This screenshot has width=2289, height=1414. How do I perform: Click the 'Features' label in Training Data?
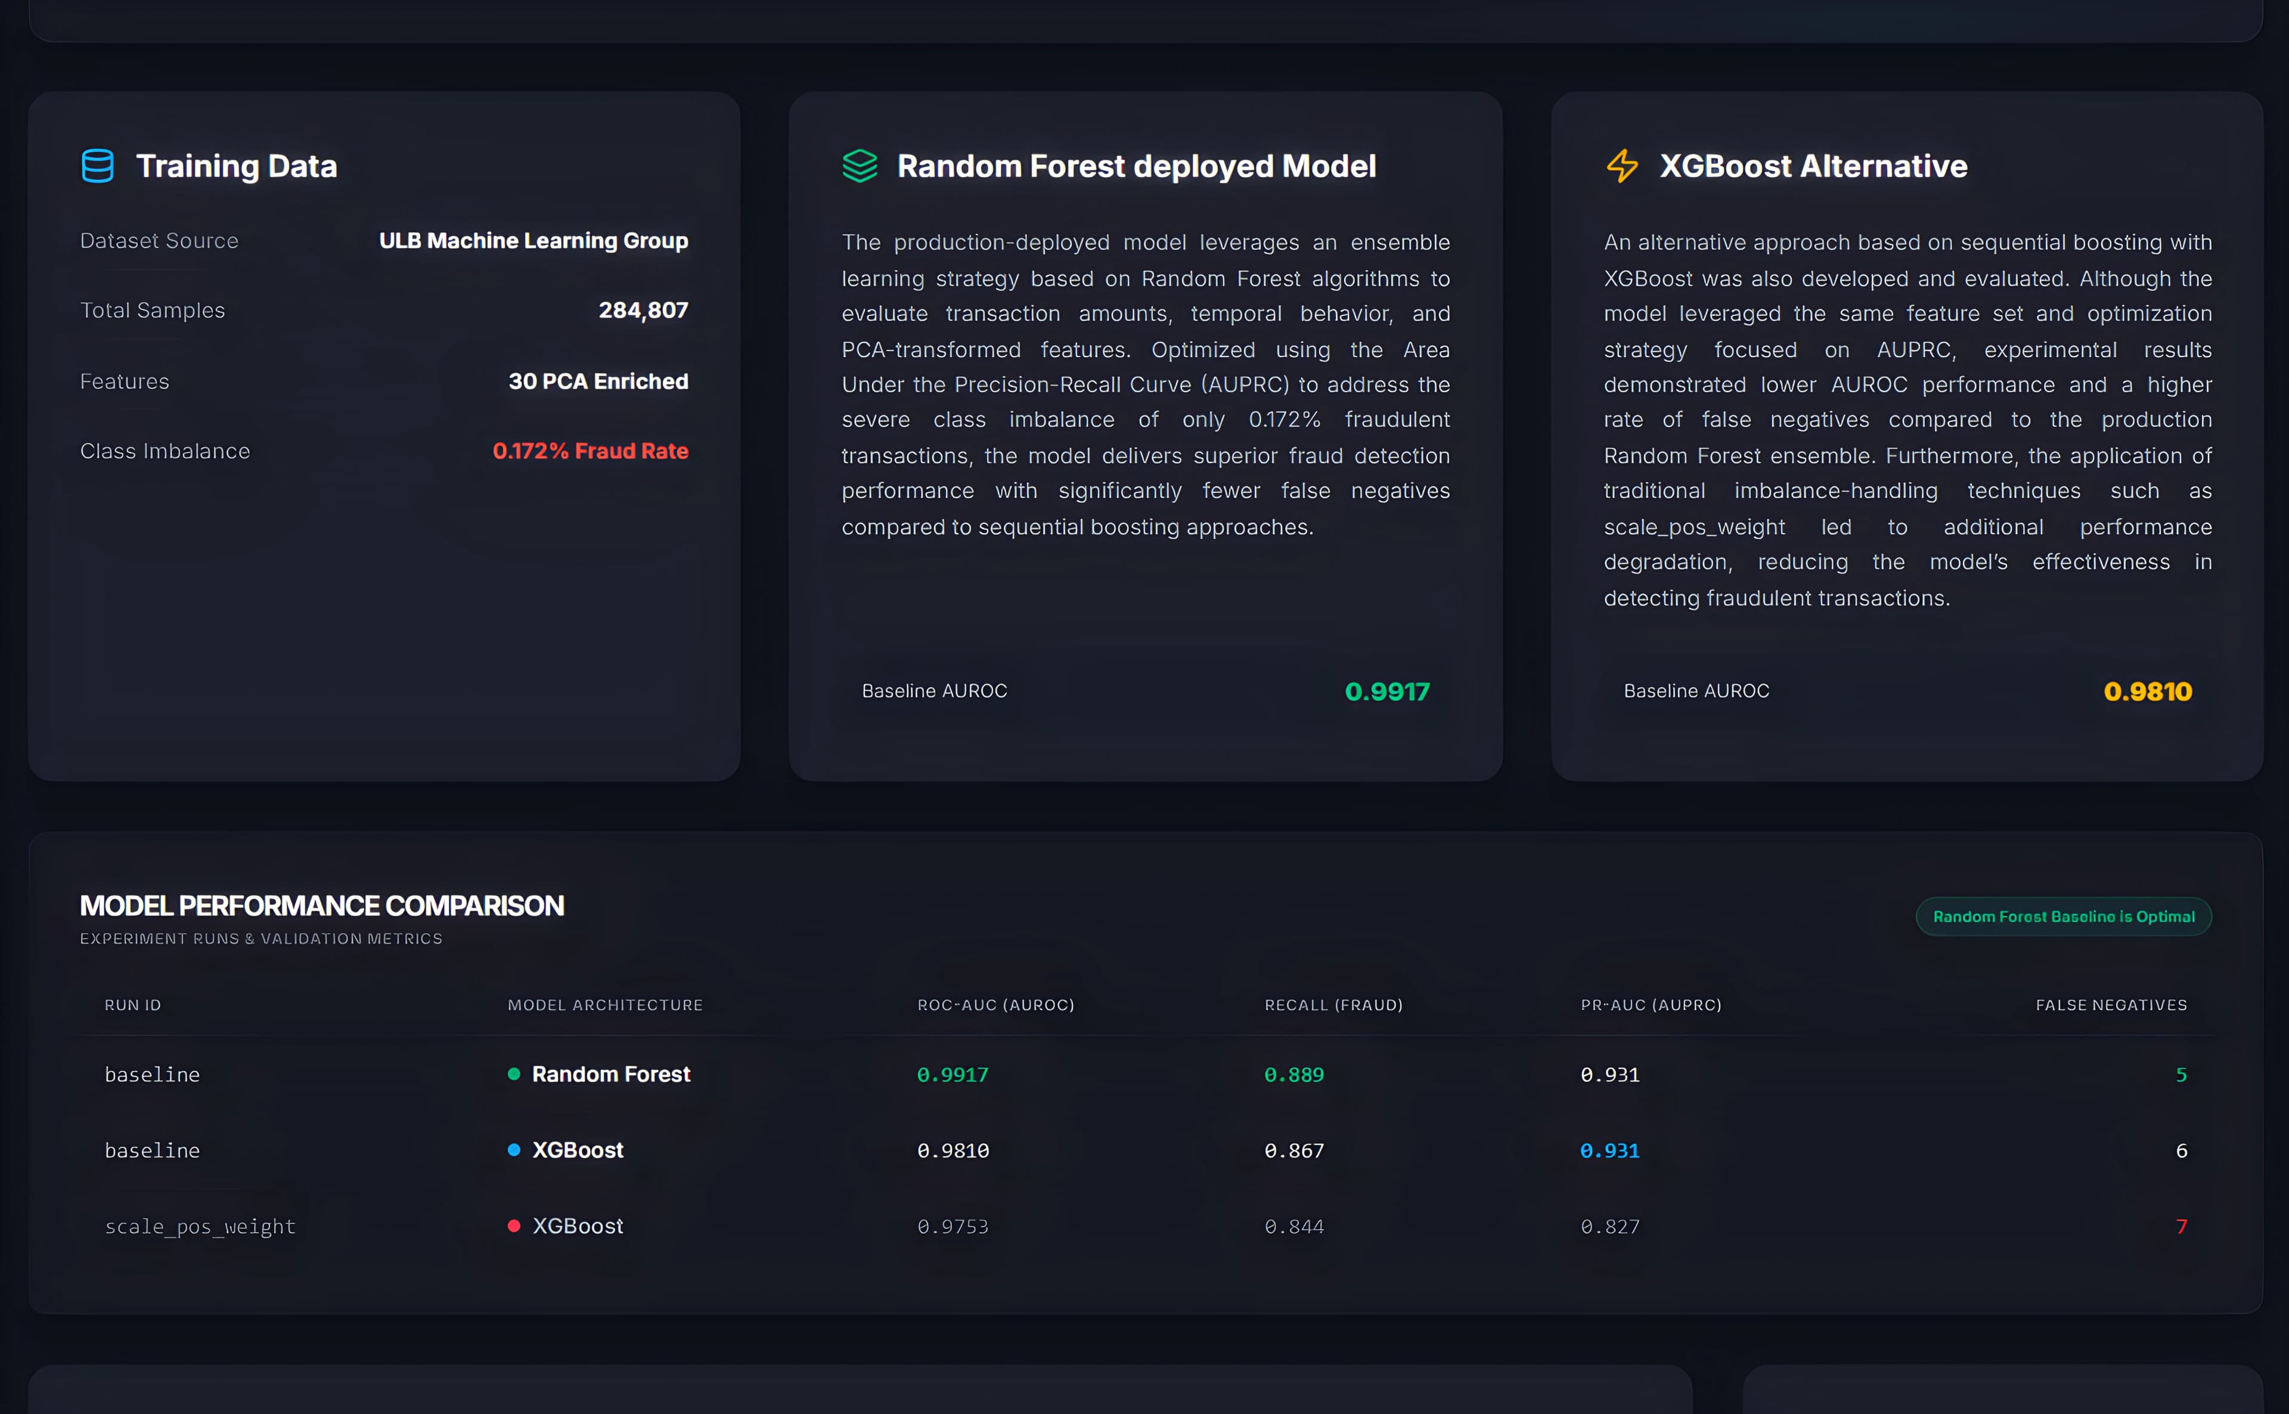(125, 382)
